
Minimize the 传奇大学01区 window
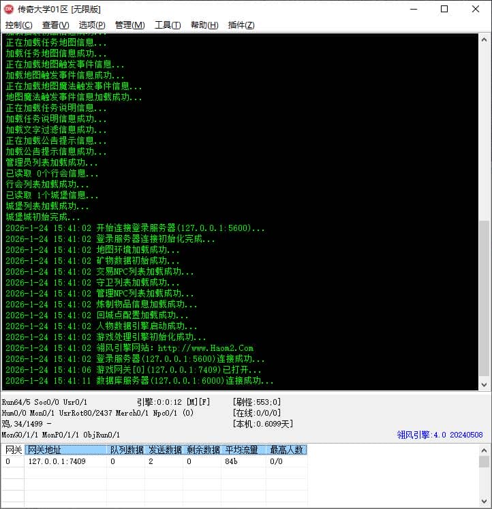pos(414,9)
